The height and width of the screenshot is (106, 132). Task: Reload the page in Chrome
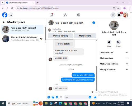(x=12, y=8)
